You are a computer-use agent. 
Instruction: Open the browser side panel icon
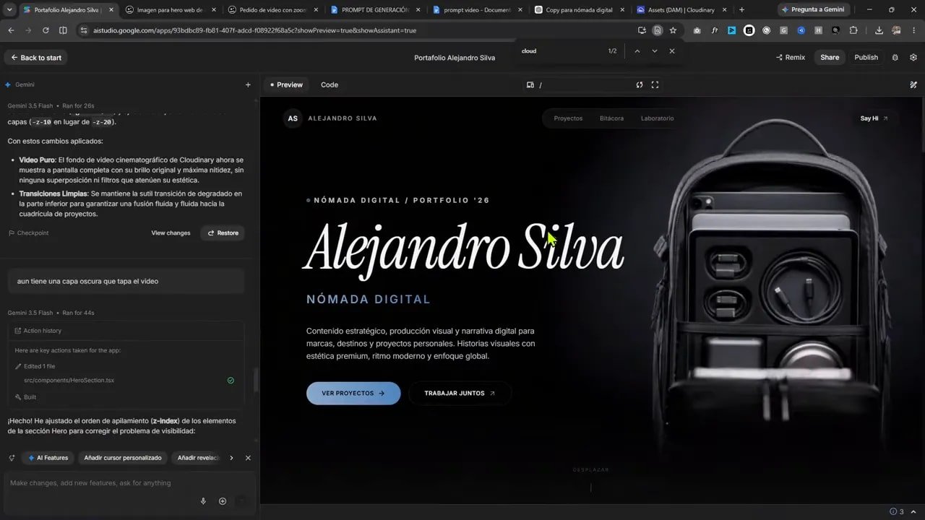(63, 30)
